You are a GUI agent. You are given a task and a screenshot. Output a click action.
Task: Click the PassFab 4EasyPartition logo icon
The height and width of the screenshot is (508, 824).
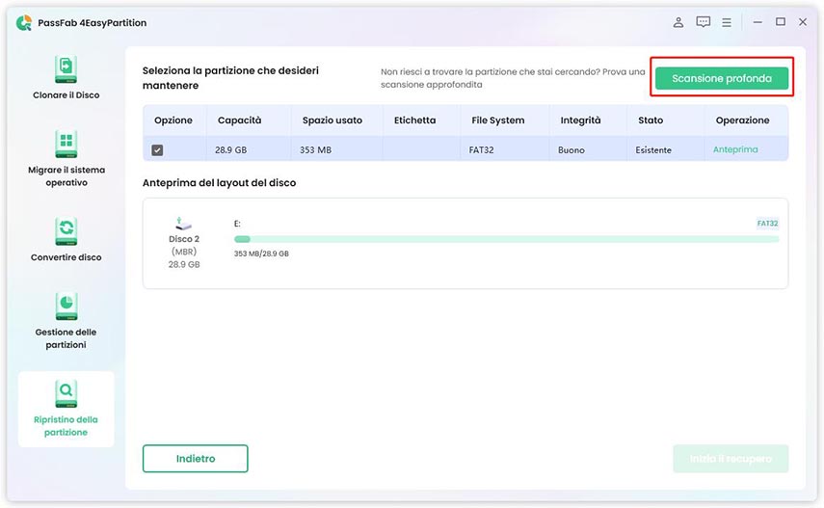(x=24, y=22)
